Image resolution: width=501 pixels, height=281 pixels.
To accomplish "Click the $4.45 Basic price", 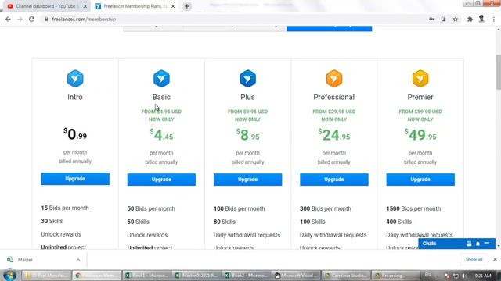I will [x=161, y=135].
